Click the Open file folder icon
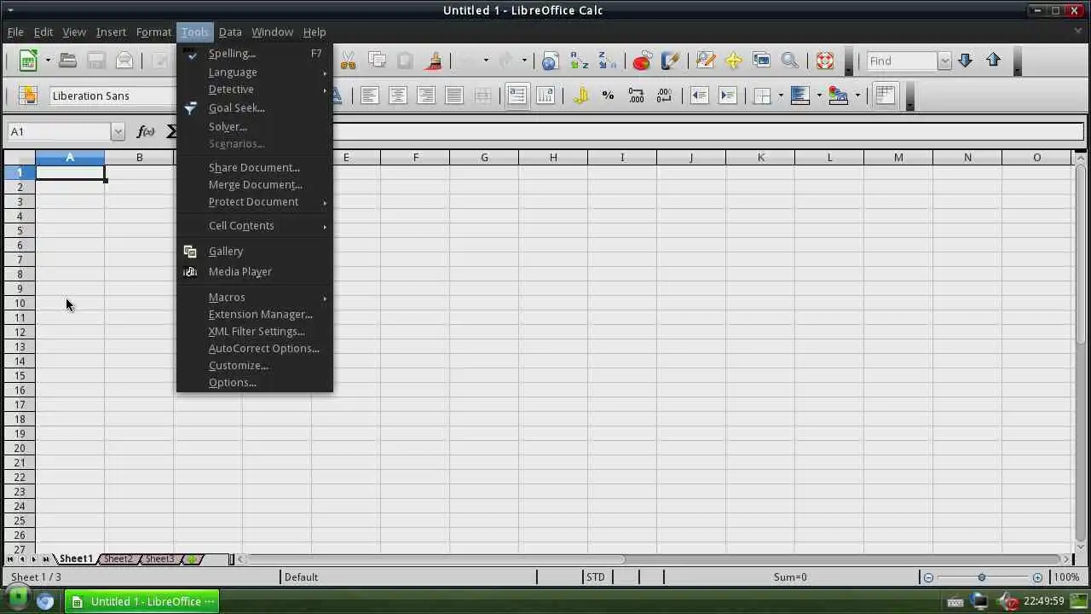The height and width of the screenshot is (614, 1091). [x=68, y=61]
